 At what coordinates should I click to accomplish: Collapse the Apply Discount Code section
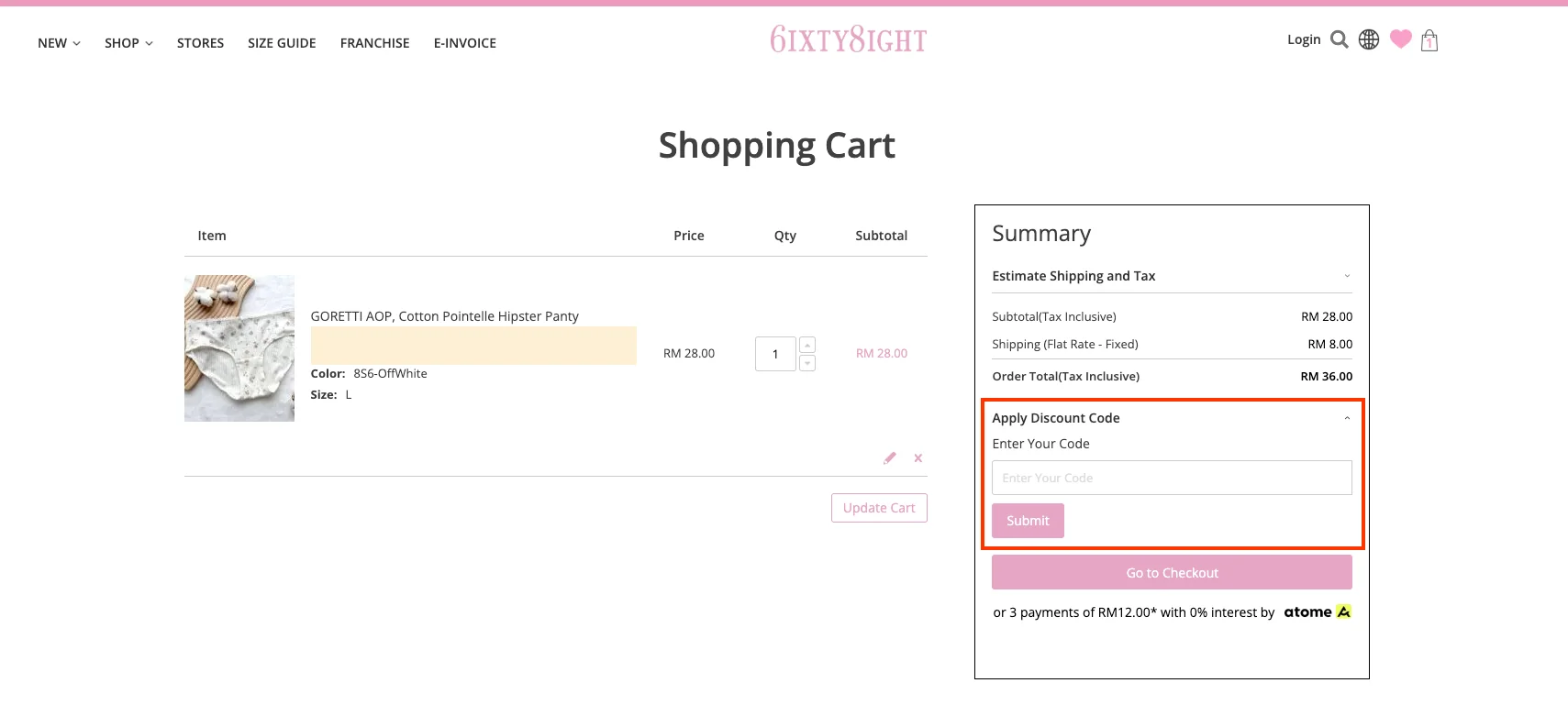point(1172,418)
